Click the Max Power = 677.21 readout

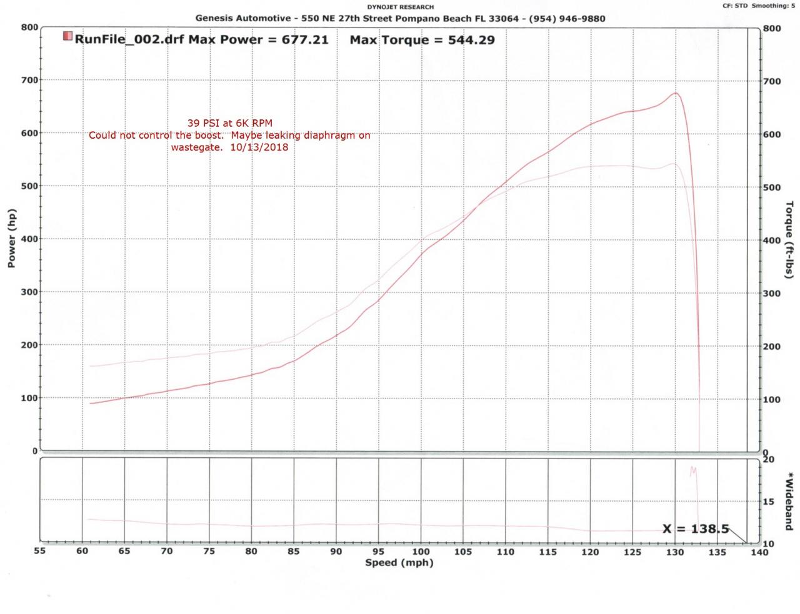click(259, 40)
